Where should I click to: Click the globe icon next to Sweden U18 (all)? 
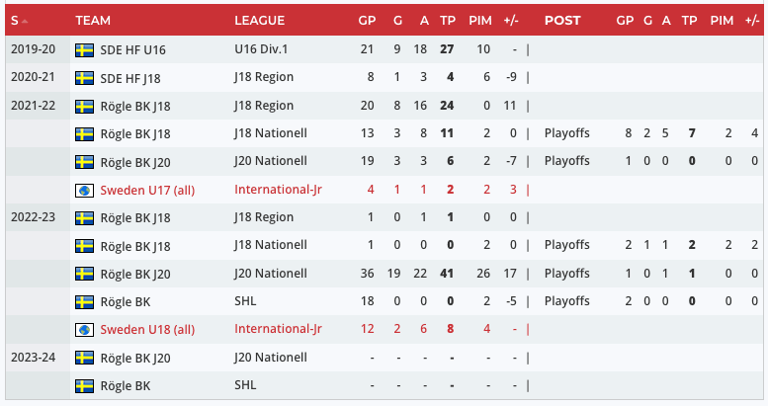[x=84, y=329]
